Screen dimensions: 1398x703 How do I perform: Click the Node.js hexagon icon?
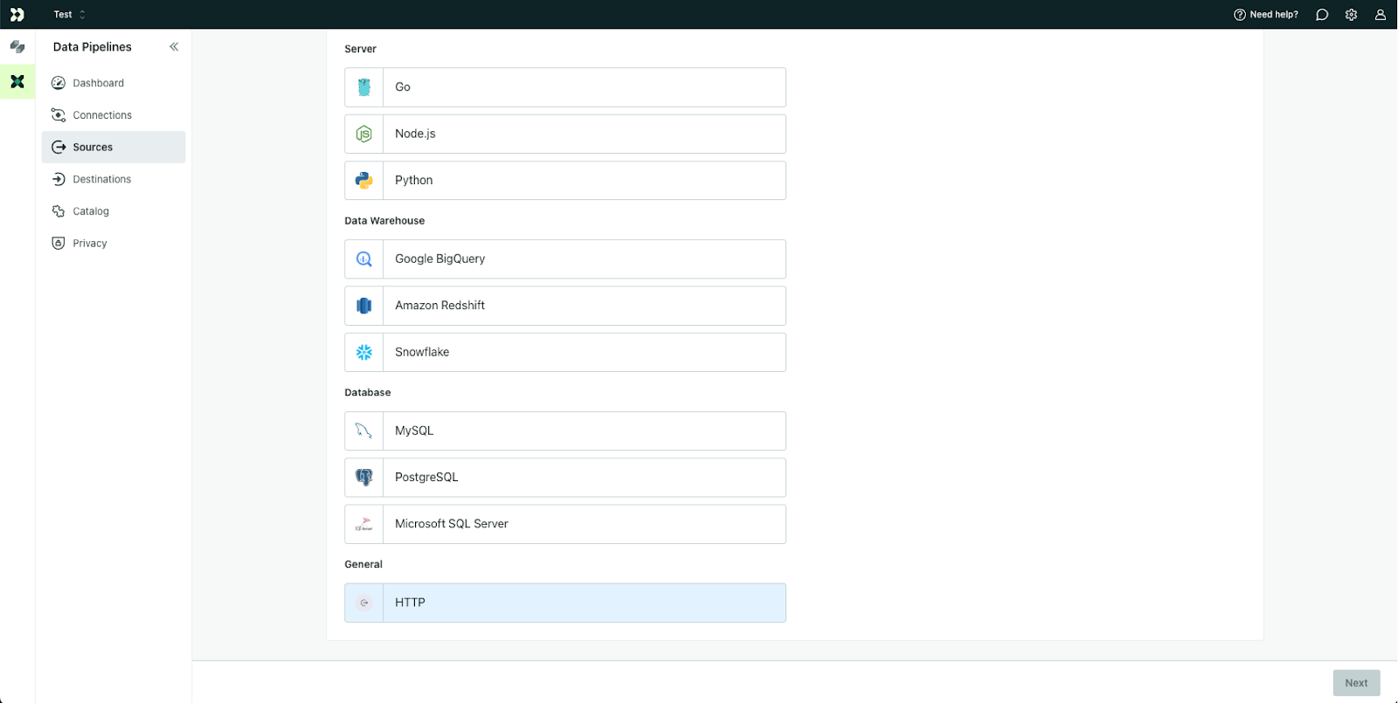click(x=364, y=134)
